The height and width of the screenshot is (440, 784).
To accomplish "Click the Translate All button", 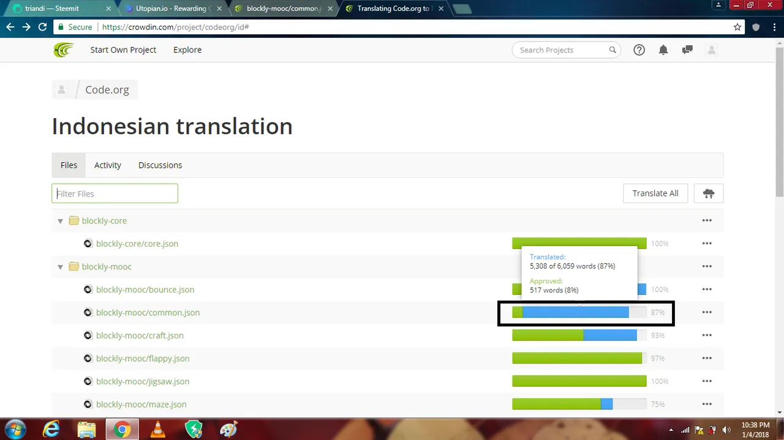I will point(655,193).
